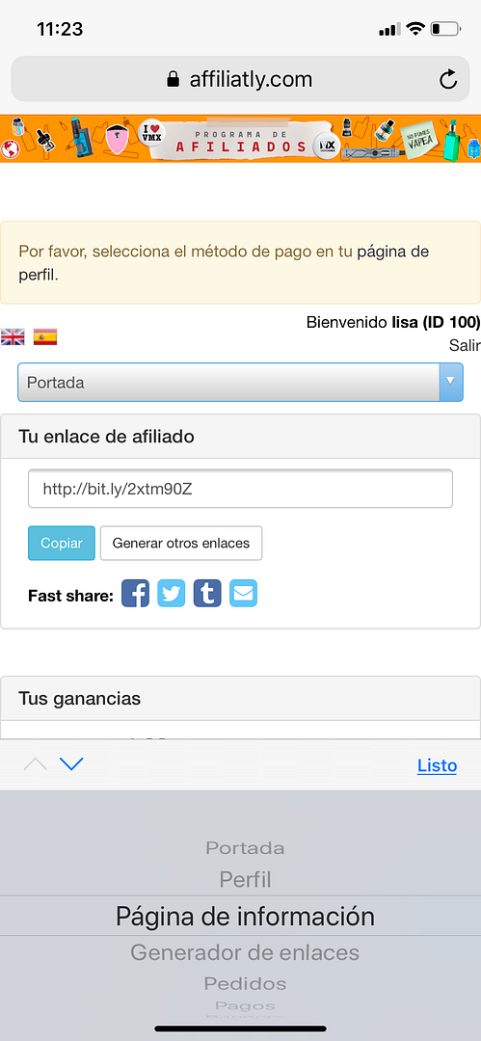Screen dimensions: 481x1041
Task: Switch language with the Spanish flag
Action: [45, 337]
